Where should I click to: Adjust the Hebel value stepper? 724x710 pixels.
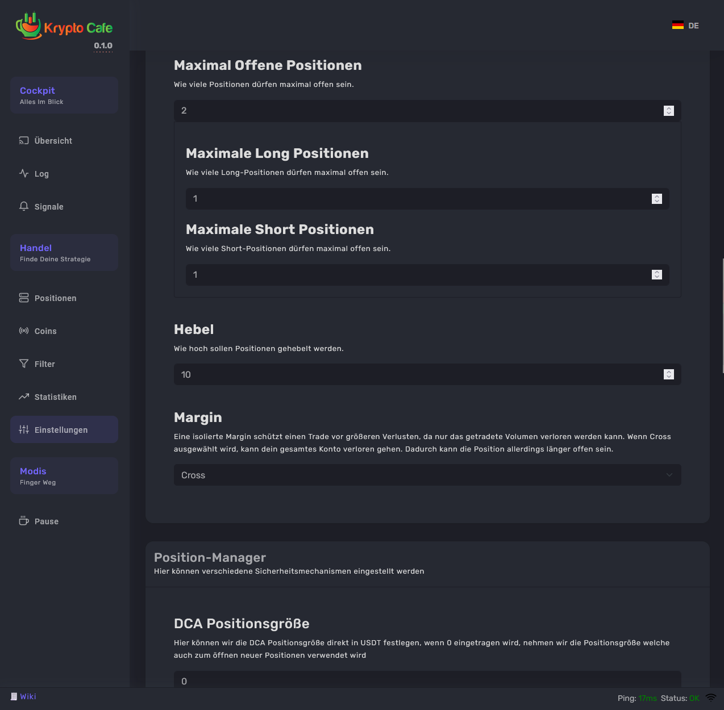668,374
